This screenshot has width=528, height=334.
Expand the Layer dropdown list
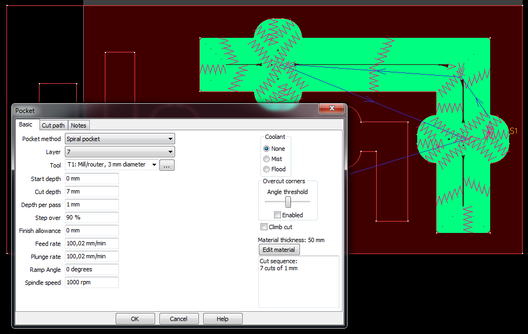click(119, 152)
